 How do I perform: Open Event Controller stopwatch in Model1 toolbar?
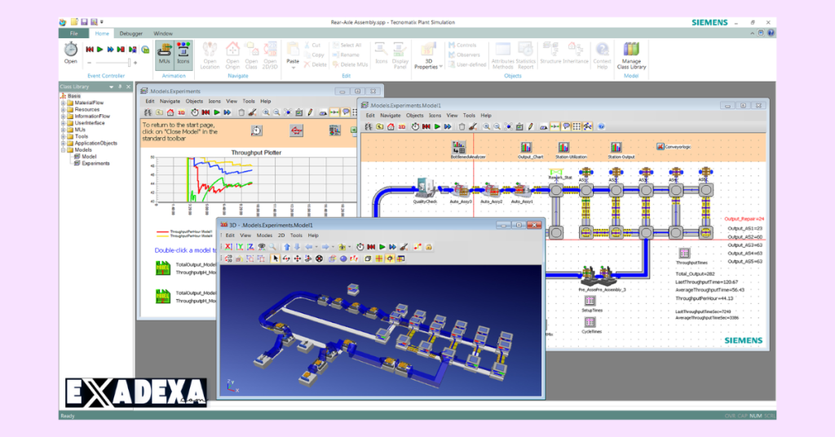[x=415, y=126]
